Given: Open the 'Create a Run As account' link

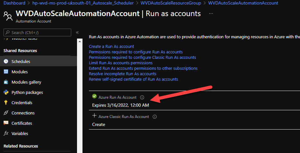Looking at the screenshot, I should click(x=111, y=46).
